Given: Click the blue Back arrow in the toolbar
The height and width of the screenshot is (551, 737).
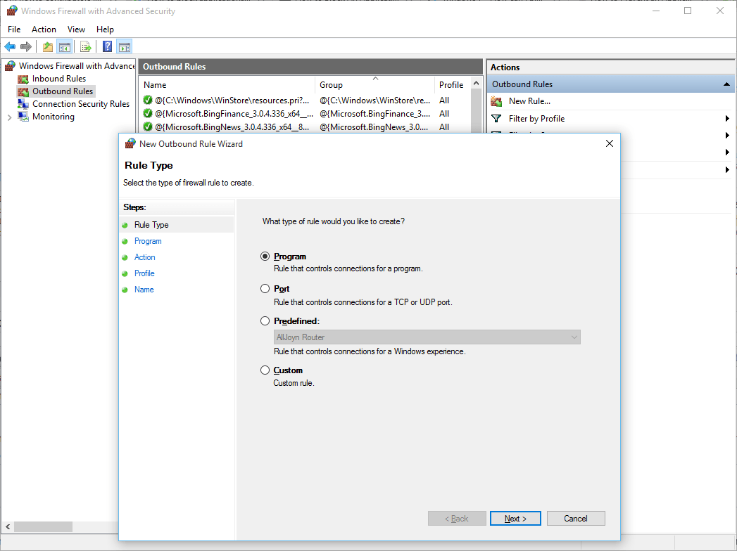Looking at the screenshot, I should [x=10, y=46].
